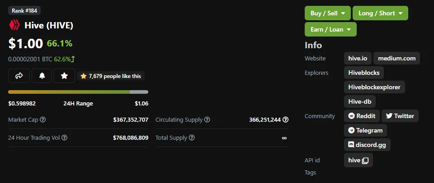Open the Hiveblocks explorer link
Viewport: 434px width, 183px height.
click(x=364, y=73)
